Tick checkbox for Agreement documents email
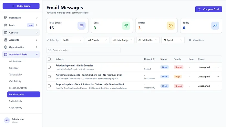This screenshot has width=226, height=129. pos(49,76)
